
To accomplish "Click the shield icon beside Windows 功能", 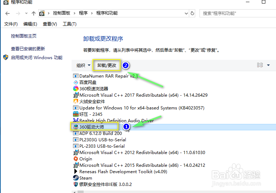I will (x=6, y=57).
